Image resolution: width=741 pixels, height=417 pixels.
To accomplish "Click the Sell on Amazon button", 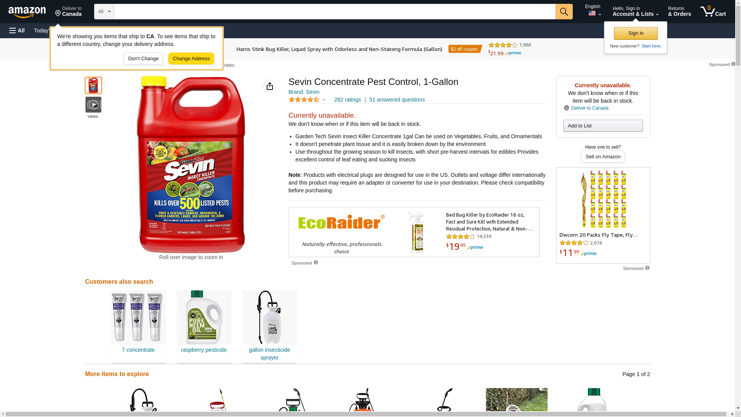I will tap(603, 157).
